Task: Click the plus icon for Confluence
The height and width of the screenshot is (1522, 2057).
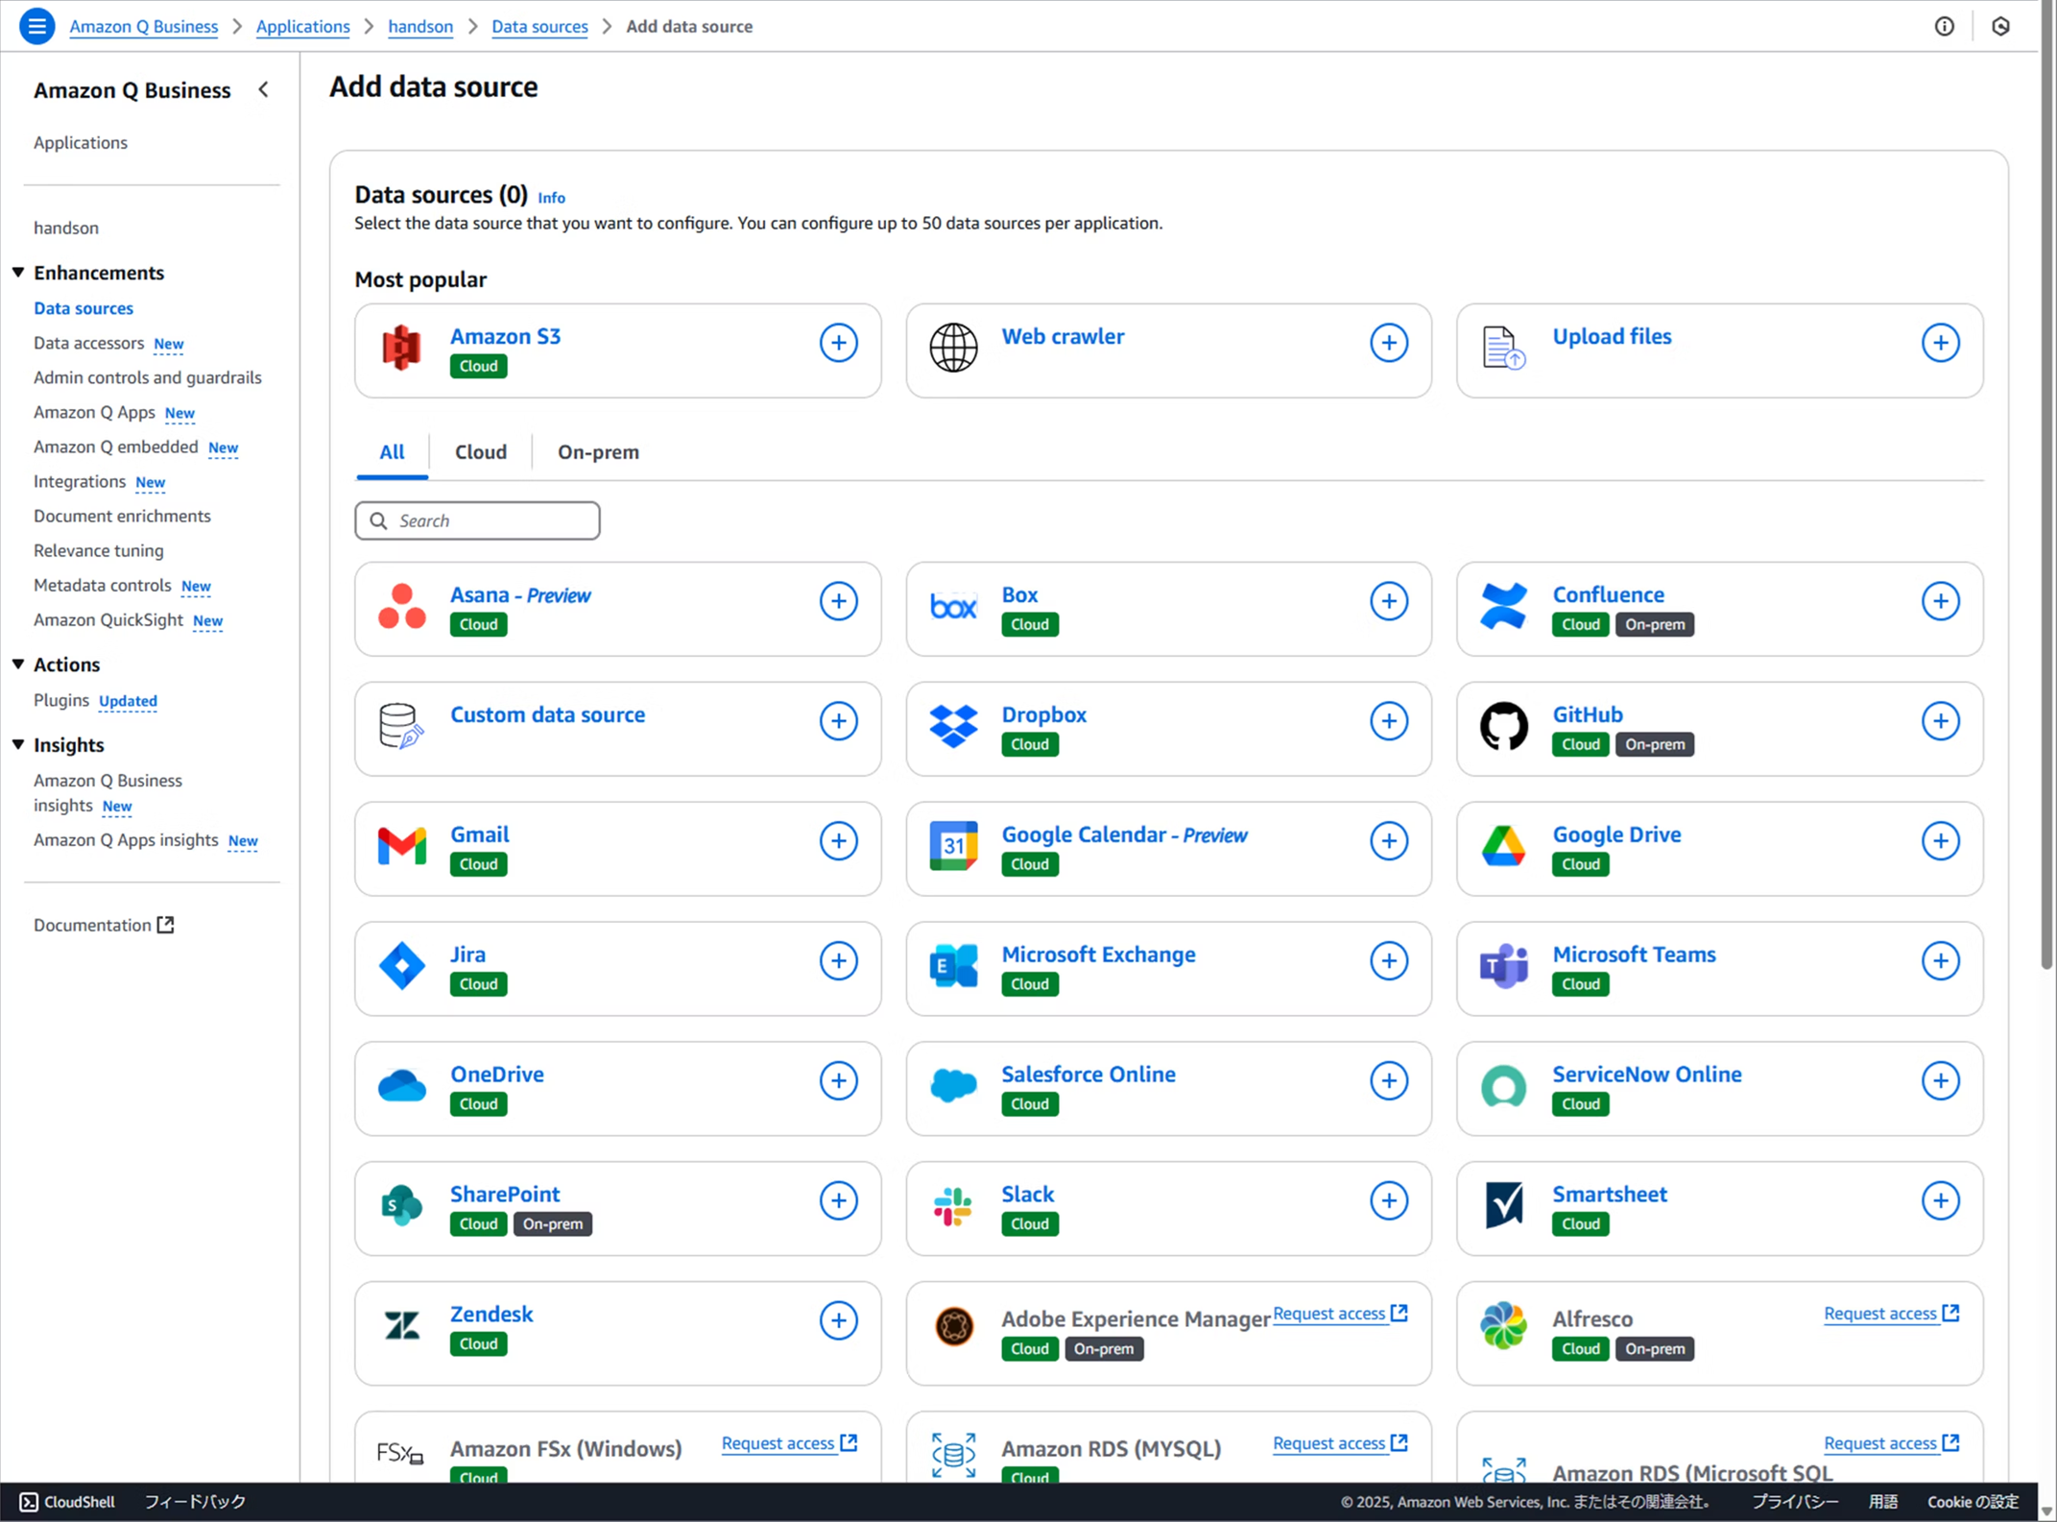Action: [1940, 601]
